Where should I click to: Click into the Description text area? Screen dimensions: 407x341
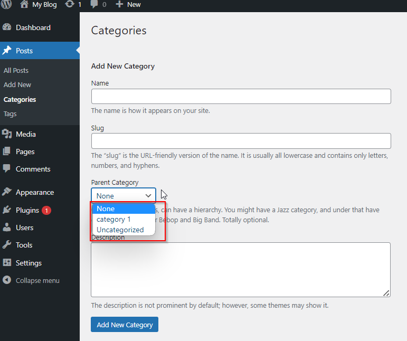point(241,270)
